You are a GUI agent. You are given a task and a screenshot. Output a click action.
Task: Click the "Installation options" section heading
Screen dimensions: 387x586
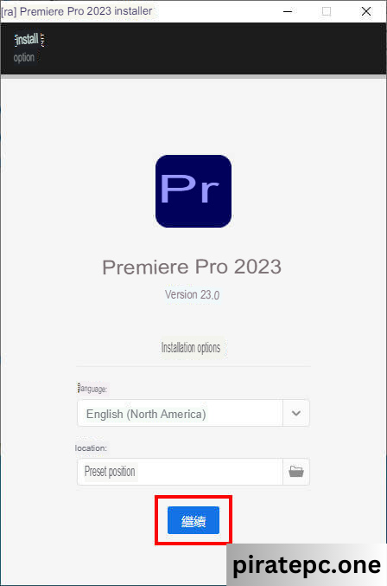click(191, 348)
